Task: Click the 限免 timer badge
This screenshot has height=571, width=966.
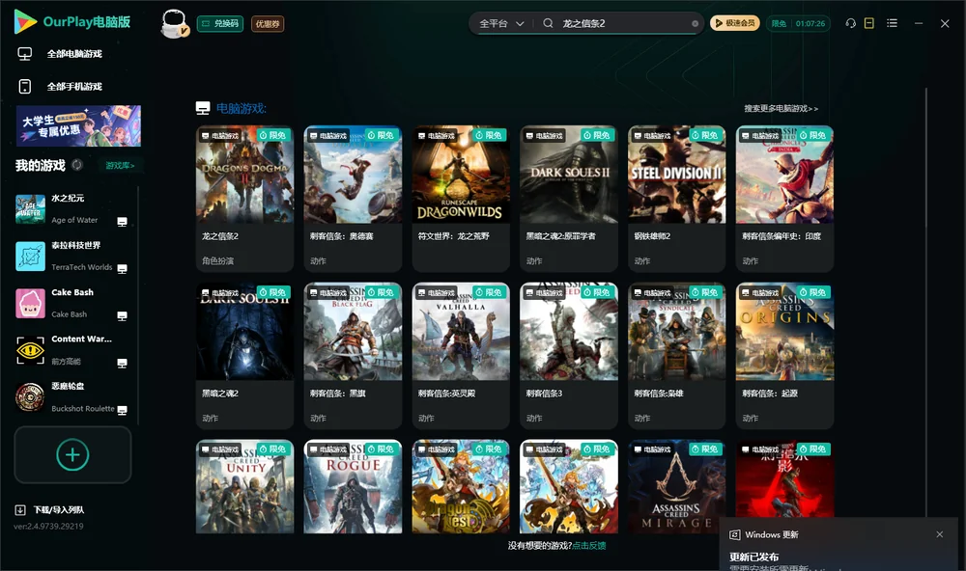Action: 798,23
